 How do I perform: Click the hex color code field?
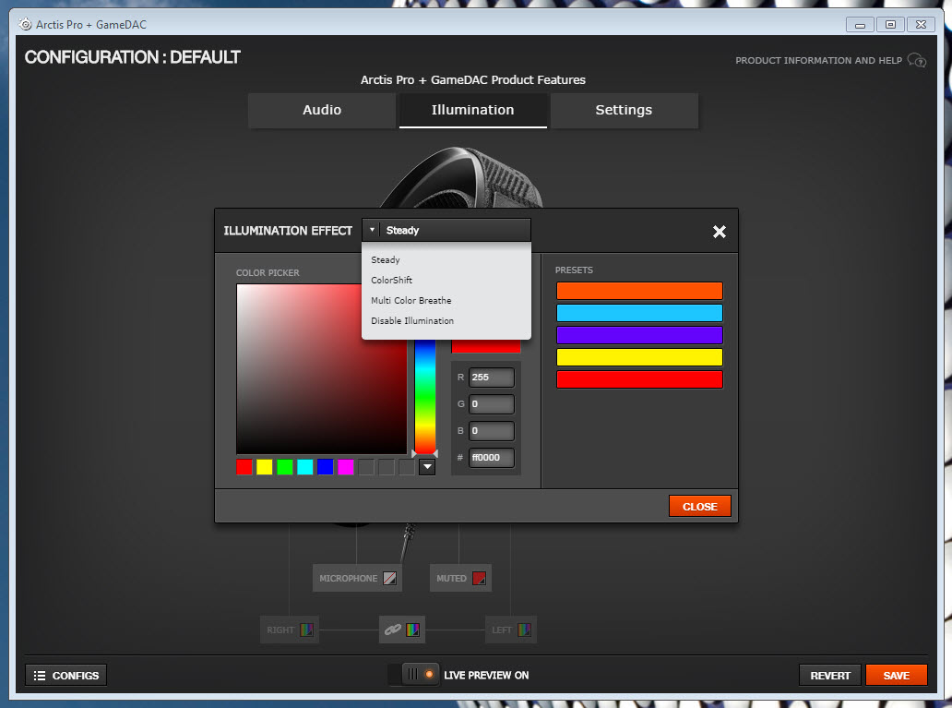(x=491, y=457)
